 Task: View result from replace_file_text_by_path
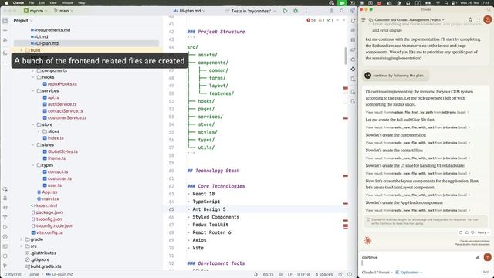coord(418,112)
